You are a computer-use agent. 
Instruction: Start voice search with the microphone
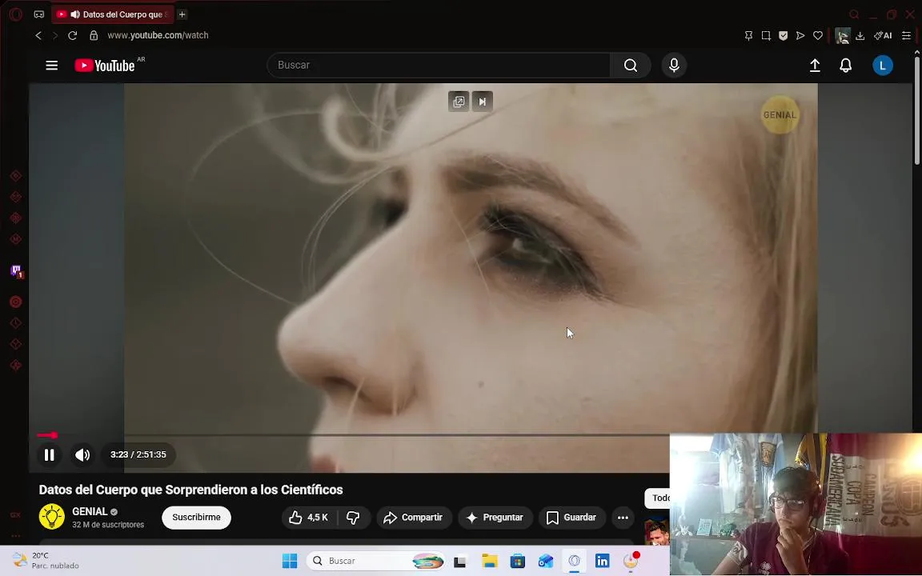click(674, 66)
